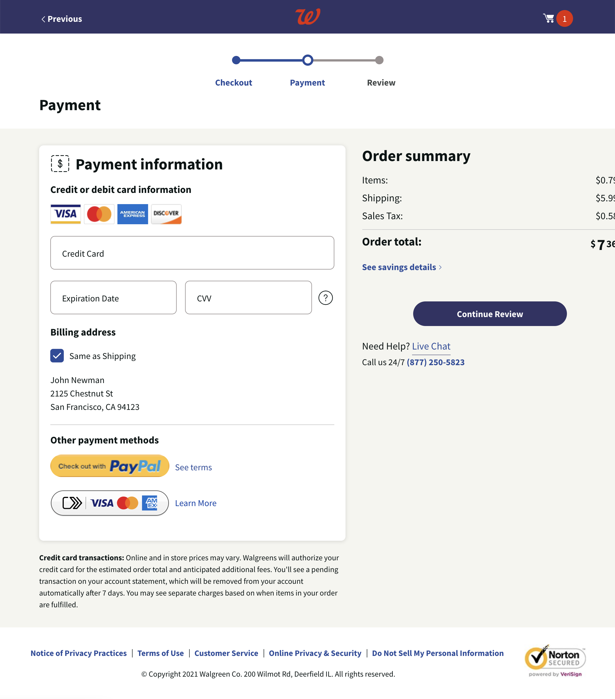Open Live Chat for help
The image size is (615, 699).
431,346
